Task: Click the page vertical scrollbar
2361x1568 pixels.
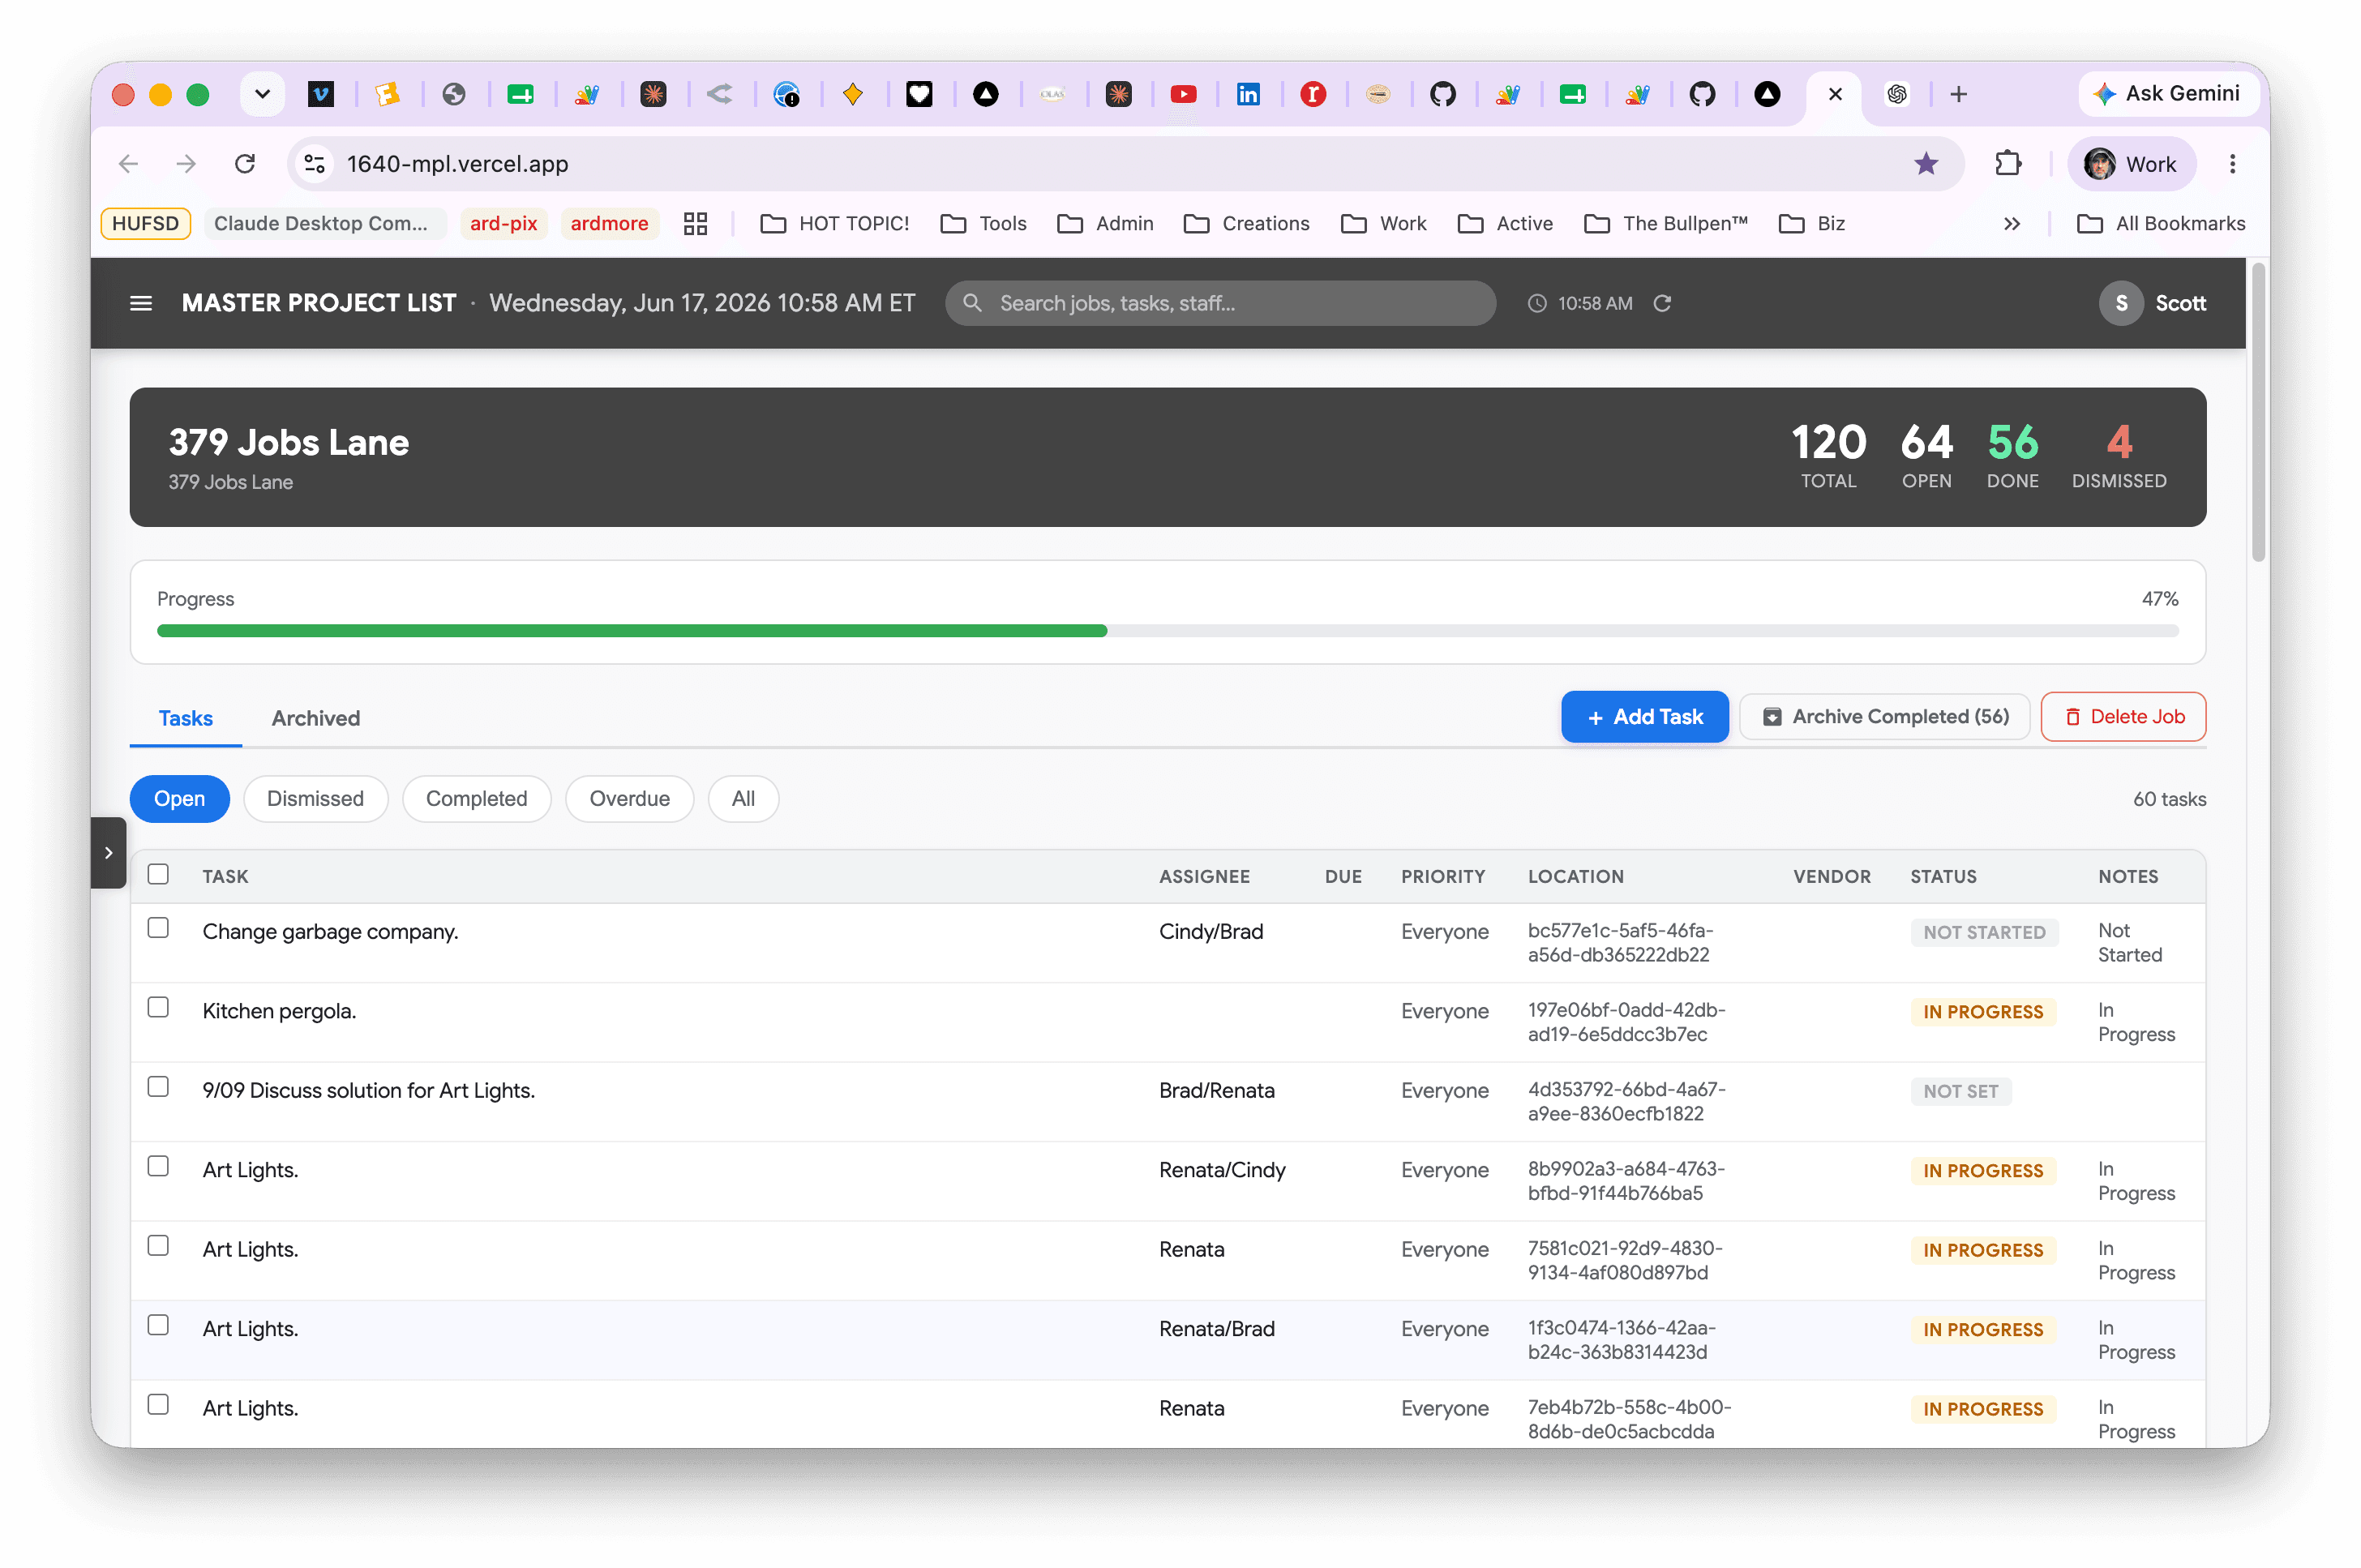Action: 2258,412
